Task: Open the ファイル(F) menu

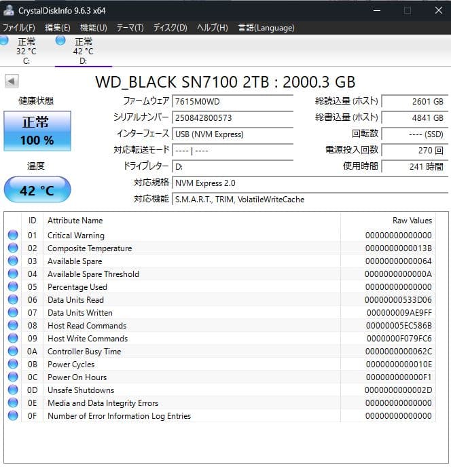Action: [19, 28]
